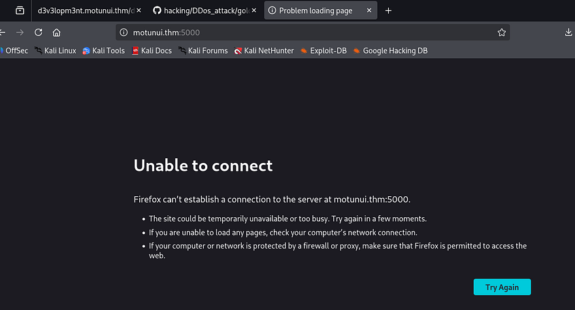
Task: Go to the home page icon
Action: 57,32
